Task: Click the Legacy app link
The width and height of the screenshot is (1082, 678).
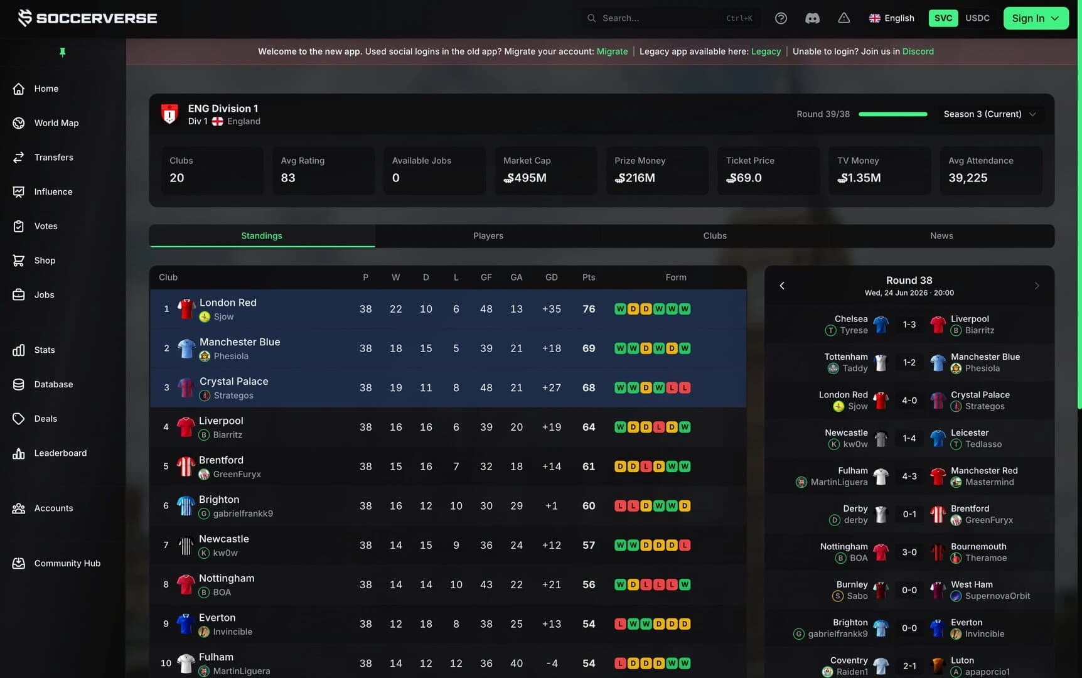Action: pos(766,51)
